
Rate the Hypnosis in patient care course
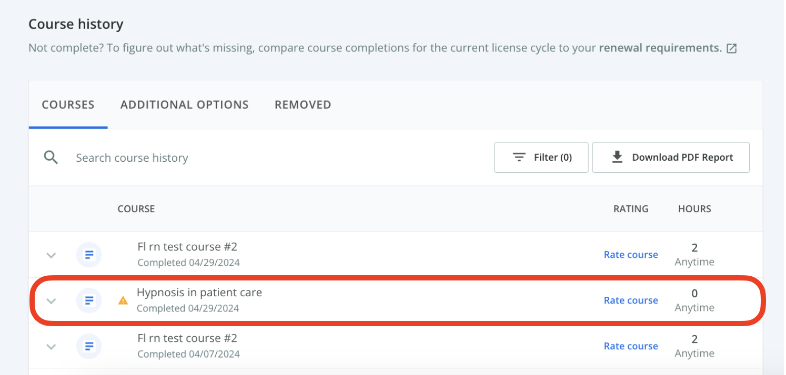click(x=630, y=300)
